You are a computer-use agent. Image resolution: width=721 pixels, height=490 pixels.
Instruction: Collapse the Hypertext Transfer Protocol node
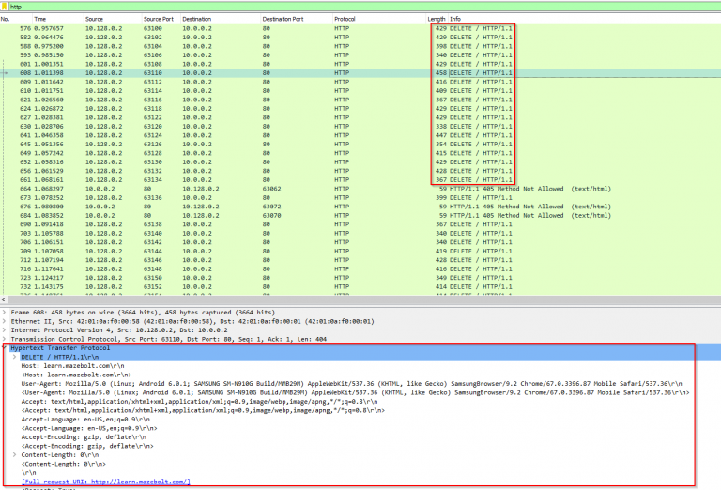click(x=4, y=348)
